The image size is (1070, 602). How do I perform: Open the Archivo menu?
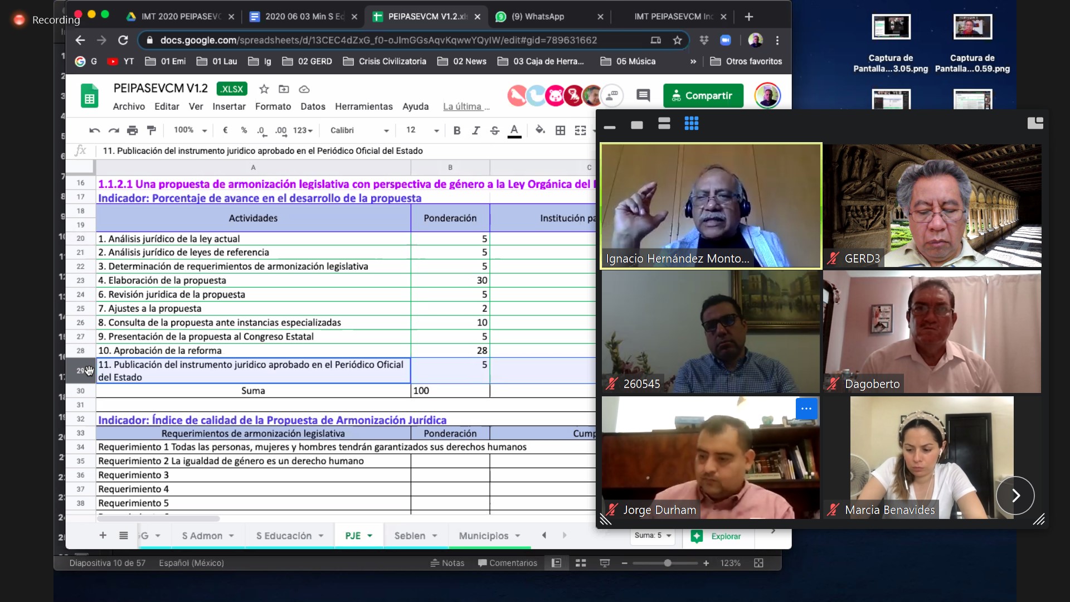129,106
